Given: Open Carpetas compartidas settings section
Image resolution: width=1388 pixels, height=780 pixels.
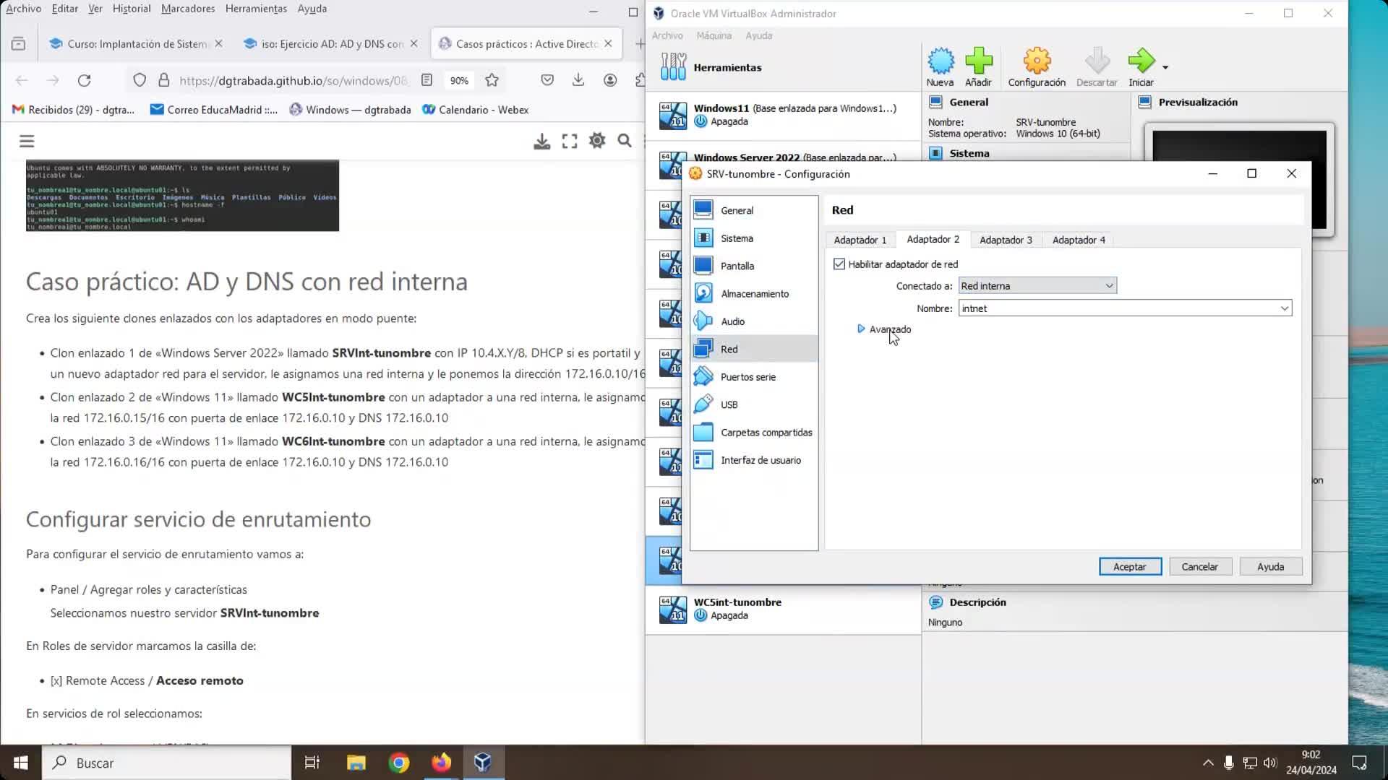Looking at the screenshot, I should (x=766, y=433).
